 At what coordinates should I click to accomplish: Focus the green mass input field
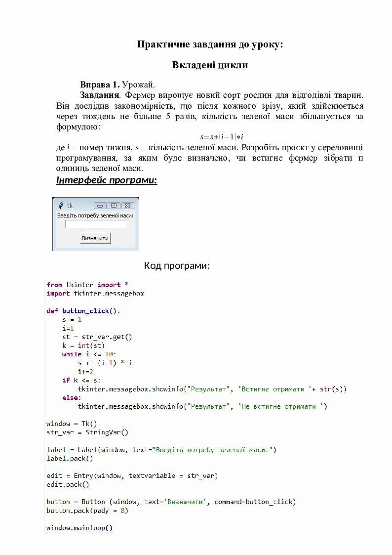(96, 224)
